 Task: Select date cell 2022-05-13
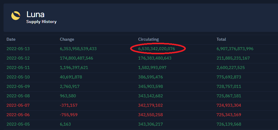[18, 49]
